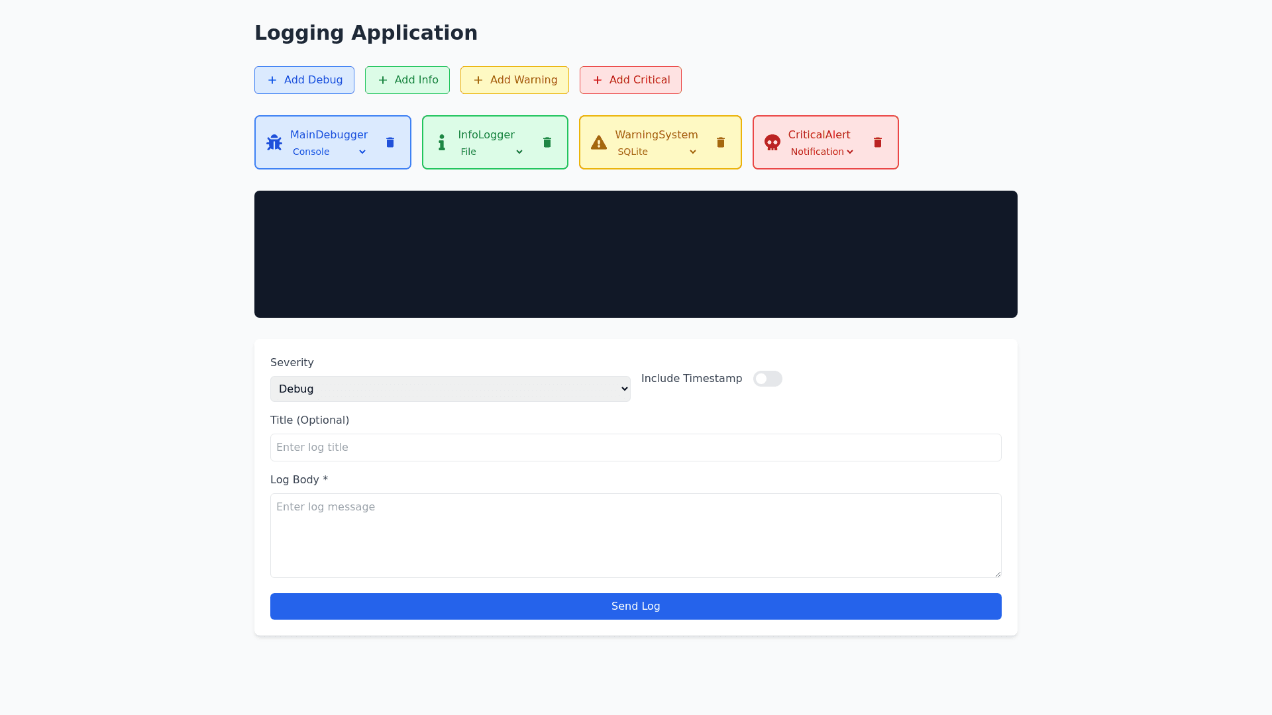Toggle the Include Timestamp switch
This screenshot has width=1272, height=715.
[x=767, y=379]
